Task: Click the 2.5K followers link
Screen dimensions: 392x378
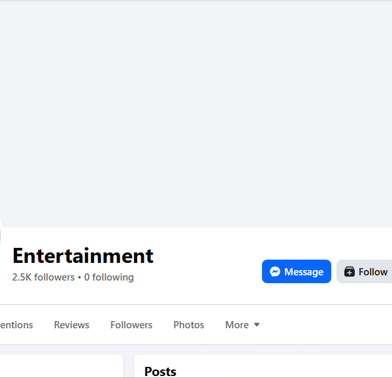Action: pos(43,277)
